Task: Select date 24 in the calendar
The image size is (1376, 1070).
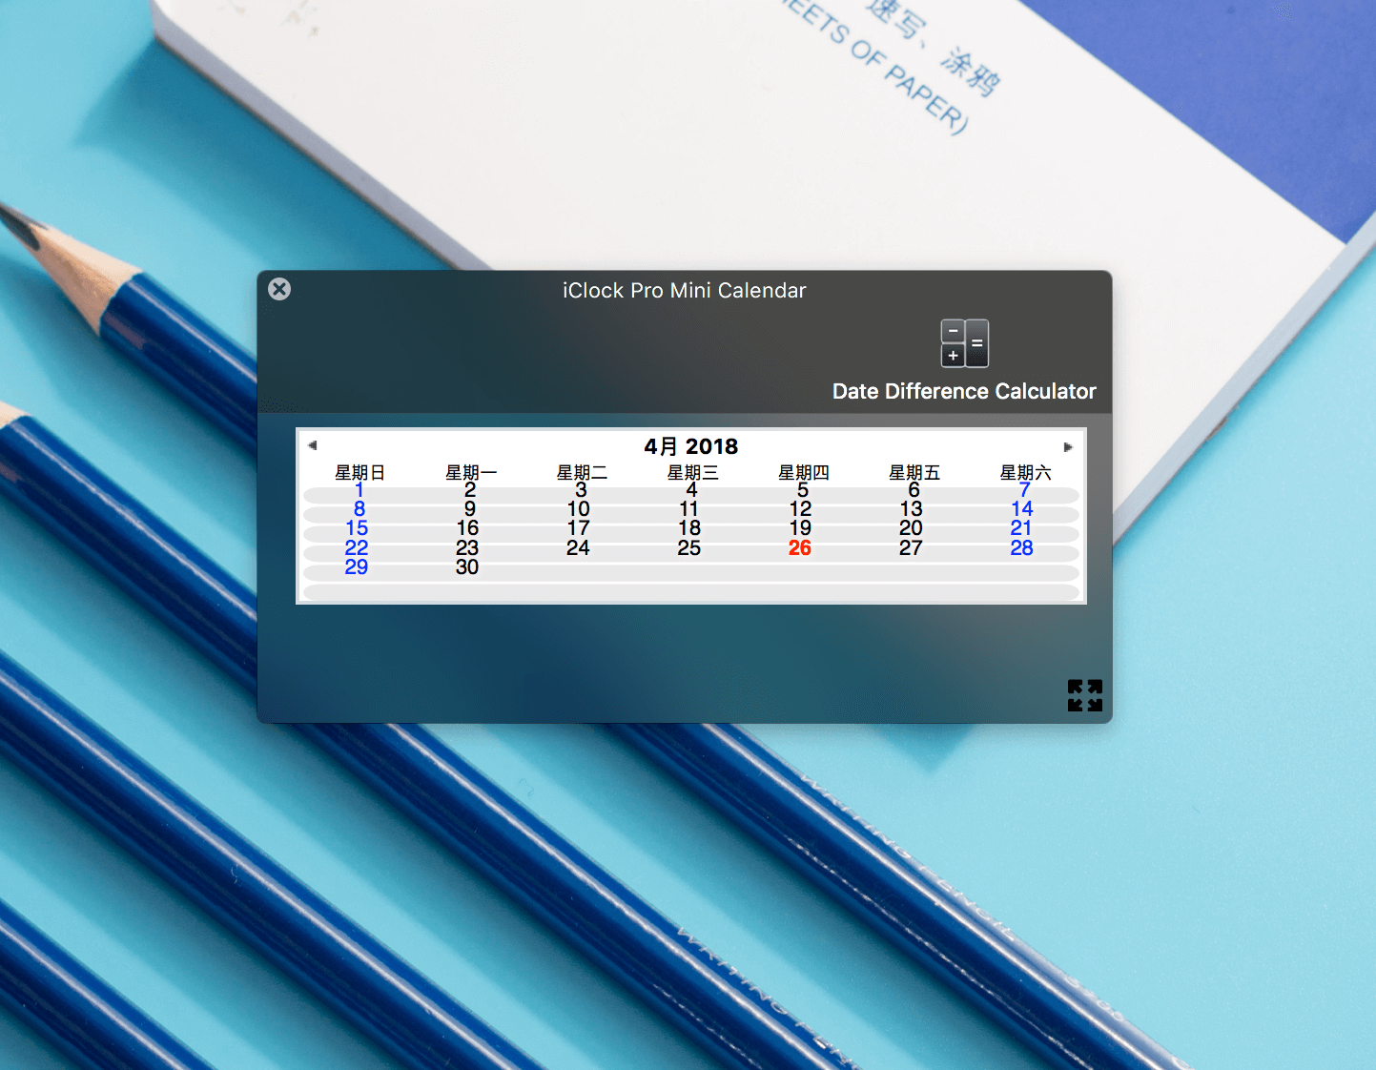Action: [579, 548]
